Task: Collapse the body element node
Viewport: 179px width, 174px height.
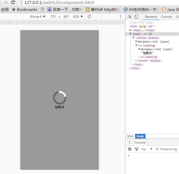Action: [130, 34]
